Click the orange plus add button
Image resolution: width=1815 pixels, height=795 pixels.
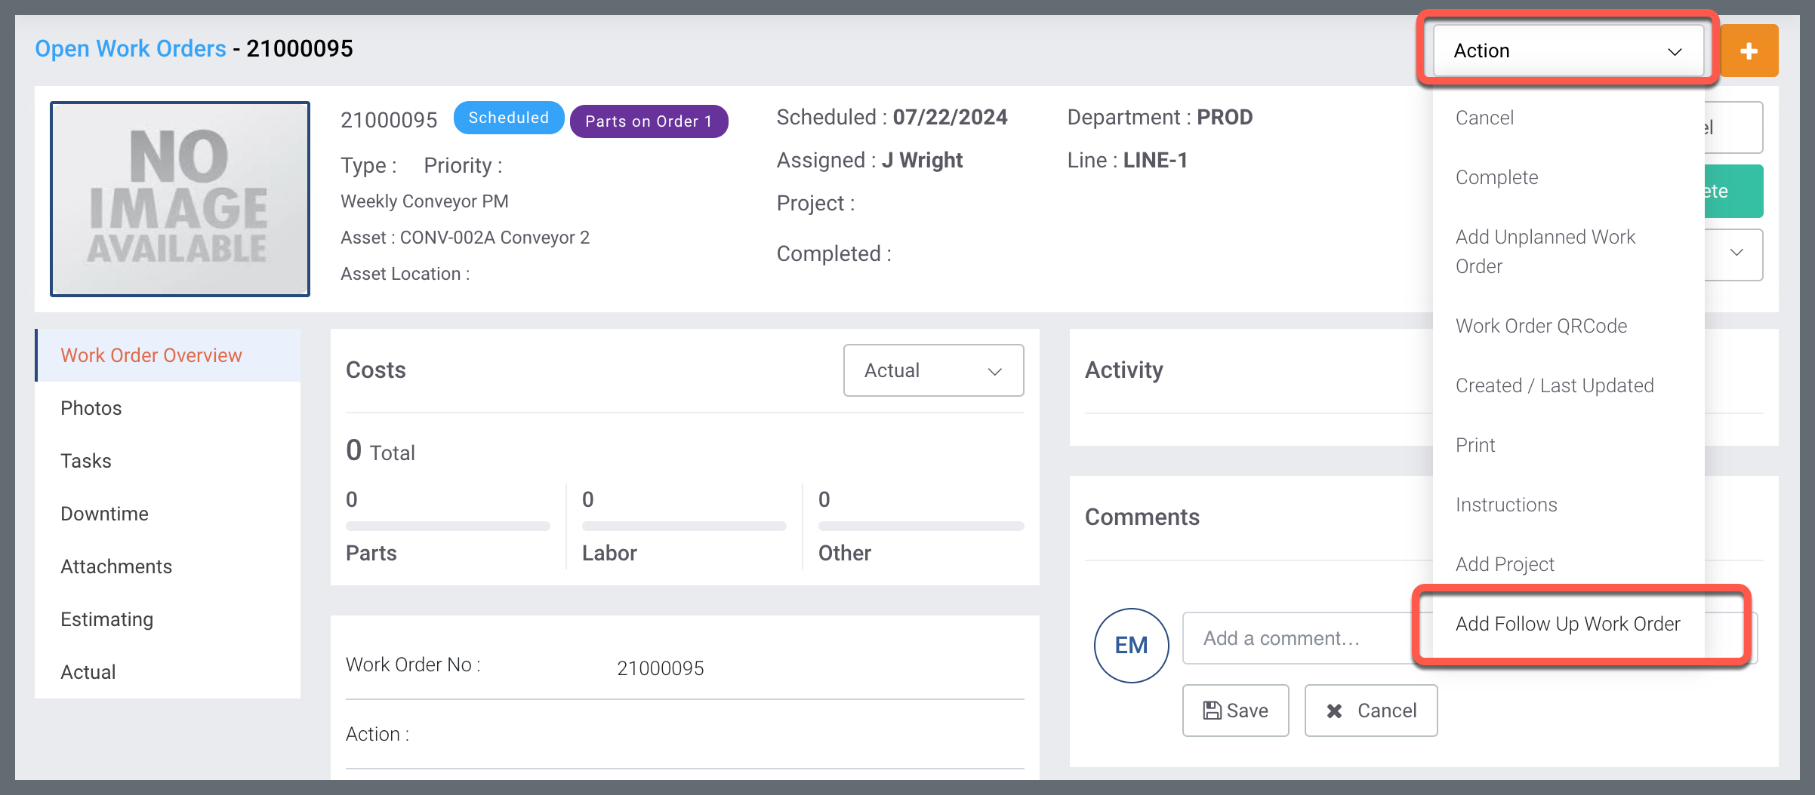point(1749,51)
